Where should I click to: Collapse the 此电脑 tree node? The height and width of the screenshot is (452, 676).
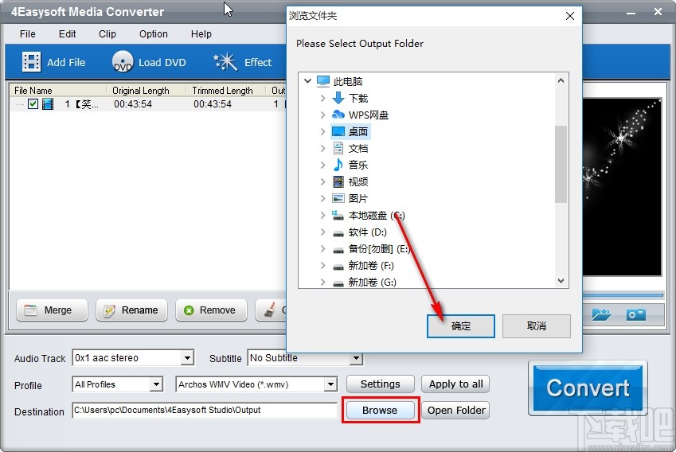click(307, 80)
